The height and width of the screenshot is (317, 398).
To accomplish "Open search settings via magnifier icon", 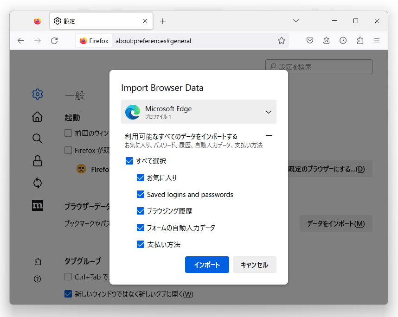I will [x=38, y=138].
